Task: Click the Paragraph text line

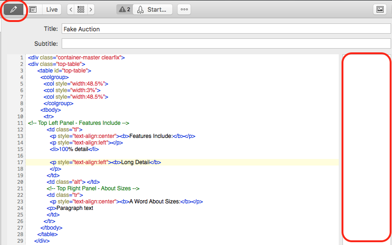Action: coord(70,208)
